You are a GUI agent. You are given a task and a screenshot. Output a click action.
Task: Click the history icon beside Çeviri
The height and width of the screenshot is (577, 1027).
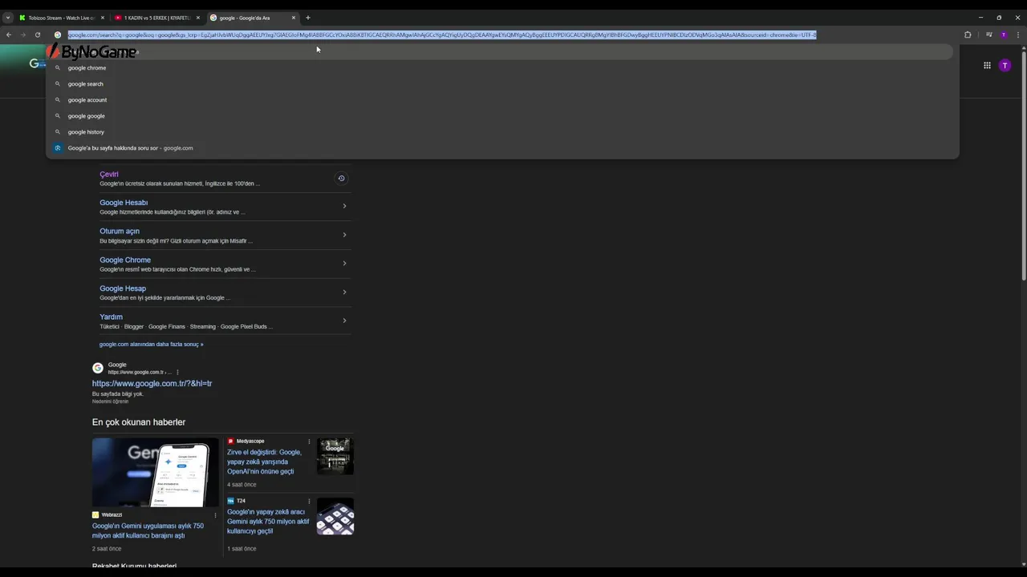click(341, 179)
